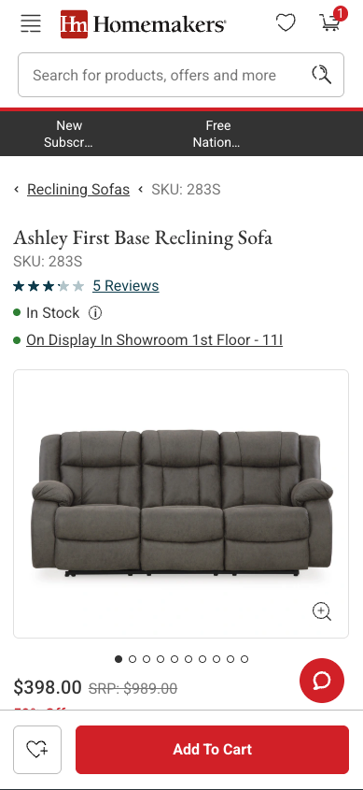Click the sofa product image
The width and height of the screenshot is (363, 790).
tap(181, 504)
